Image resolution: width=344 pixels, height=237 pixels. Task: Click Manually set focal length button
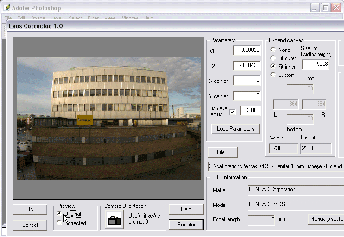pyautogui.click(x=326, y=219)
